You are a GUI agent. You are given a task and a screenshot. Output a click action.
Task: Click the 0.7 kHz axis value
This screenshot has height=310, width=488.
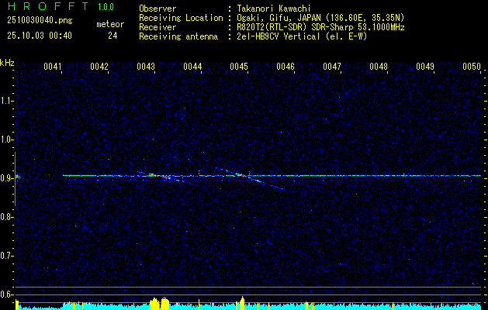6,256
